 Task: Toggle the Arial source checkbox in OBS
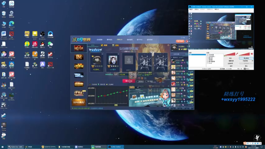click(208, 63)
